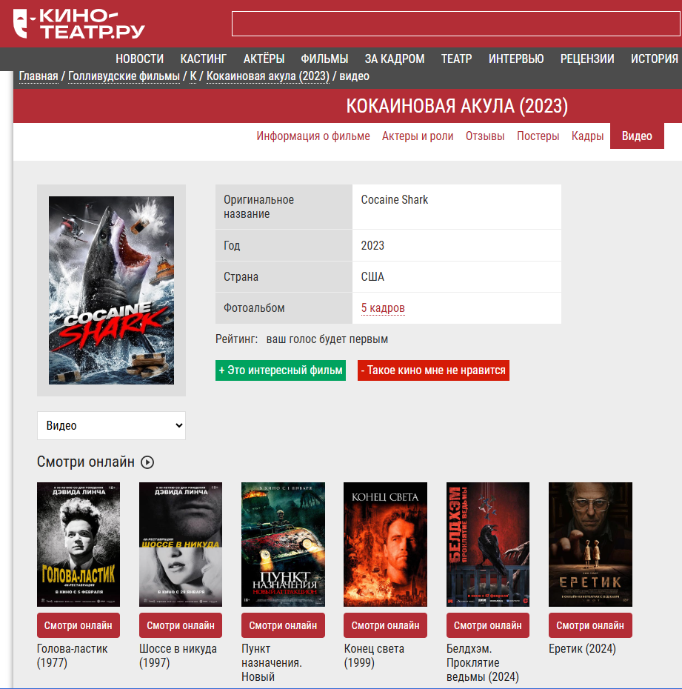Viewport: 682px width, 689px height.
Task: Open the ИНТЕРВЬЮ menu item
Action: pyautogui.click(x=516, y=59)
